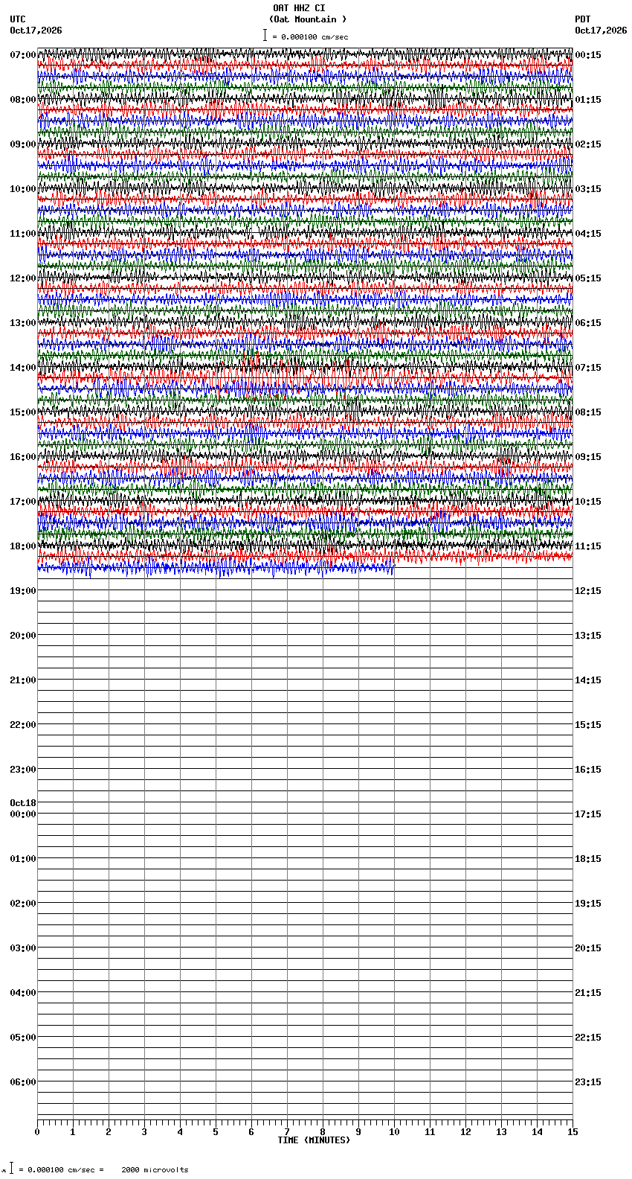Click the 'TIME (MINUTES)' axis title
This screenshot has width=632, height=1179.
[x=314, y=1140]
